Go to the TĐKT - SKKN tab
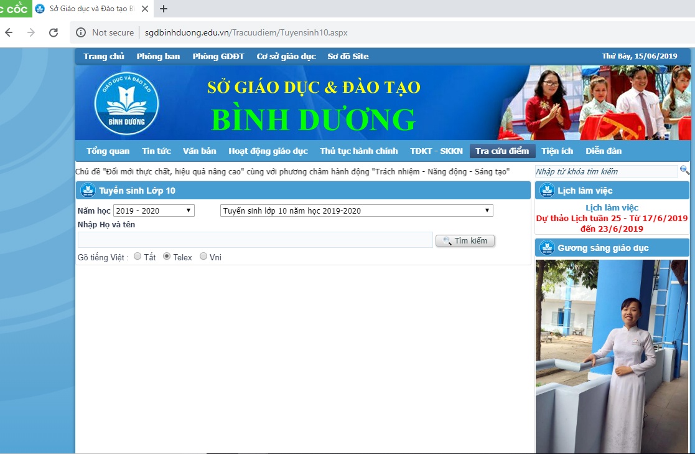This screenshot has width=695, height=454. [x=437, y=151]
